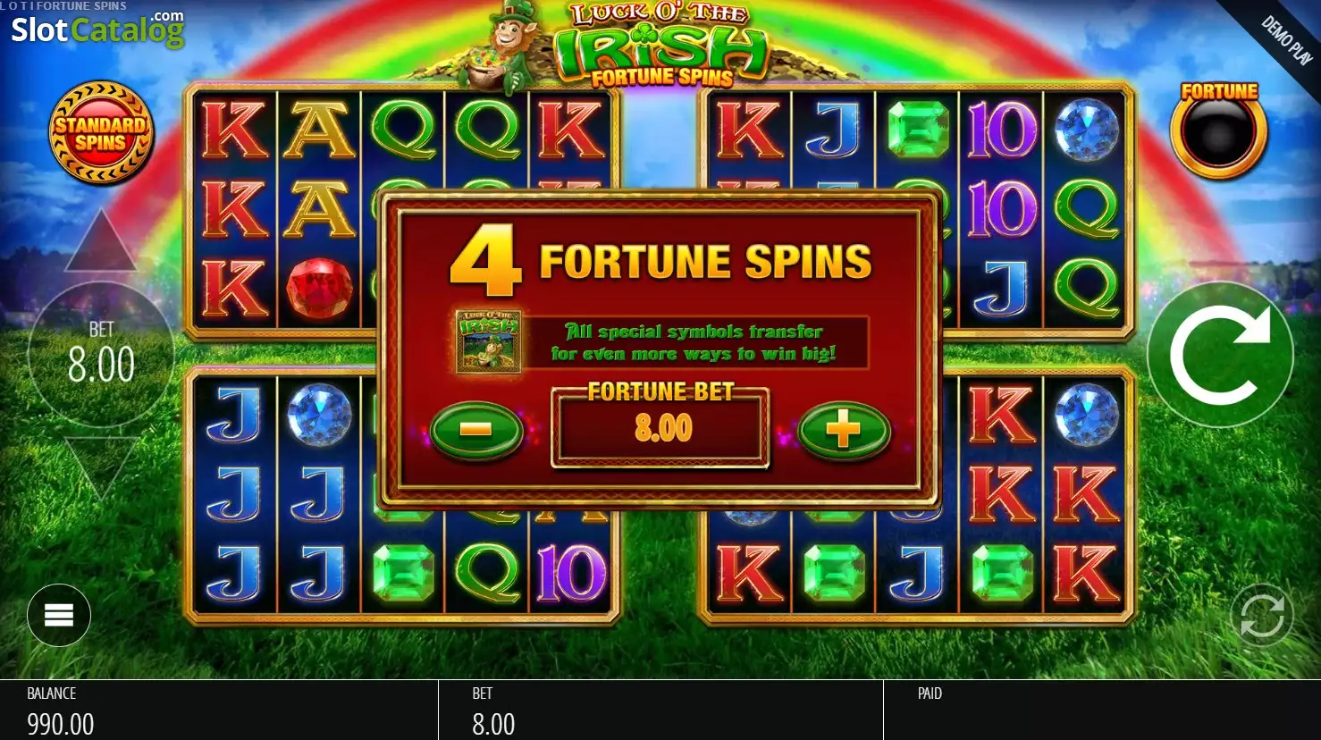
Task: Select the Bet 8.00 circle display
Action: 101,355
